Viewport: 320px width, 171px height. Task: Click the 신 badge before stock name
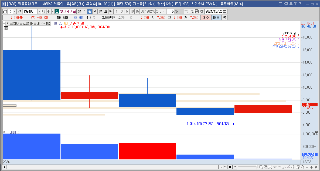pyautogui.click(x=57, y=11)
